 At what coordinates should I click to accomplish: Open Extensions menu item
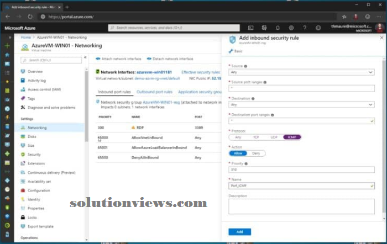click(x=36, y=163)
